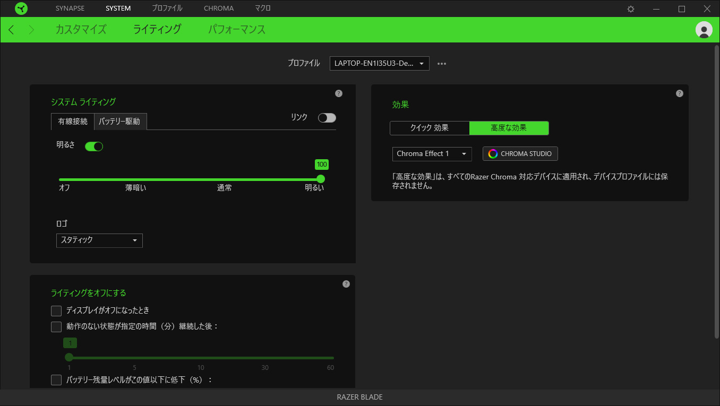Toggle the リンク switch

(327, 118)
